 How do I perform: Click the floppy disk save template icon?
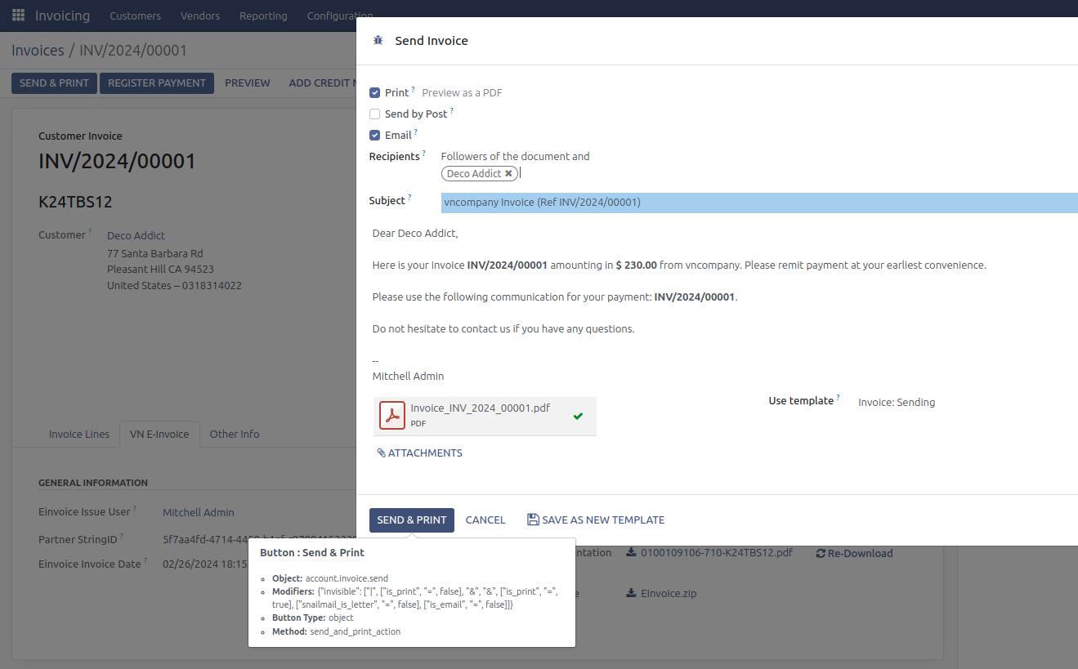point(533,520)
